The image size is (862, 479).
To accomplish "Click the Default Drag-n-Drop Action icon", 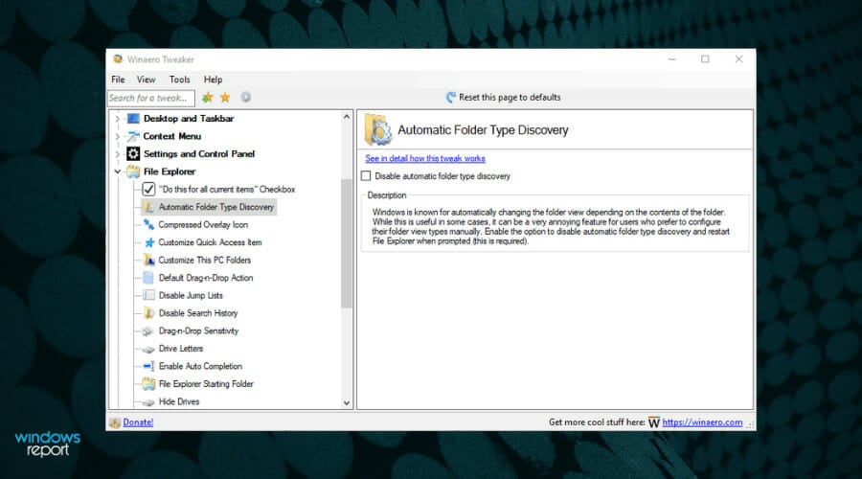I will click(148, 278).
